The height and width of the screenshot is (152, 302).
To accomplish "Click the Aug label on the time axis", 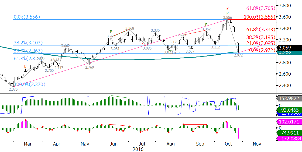I will click(171, 144).
